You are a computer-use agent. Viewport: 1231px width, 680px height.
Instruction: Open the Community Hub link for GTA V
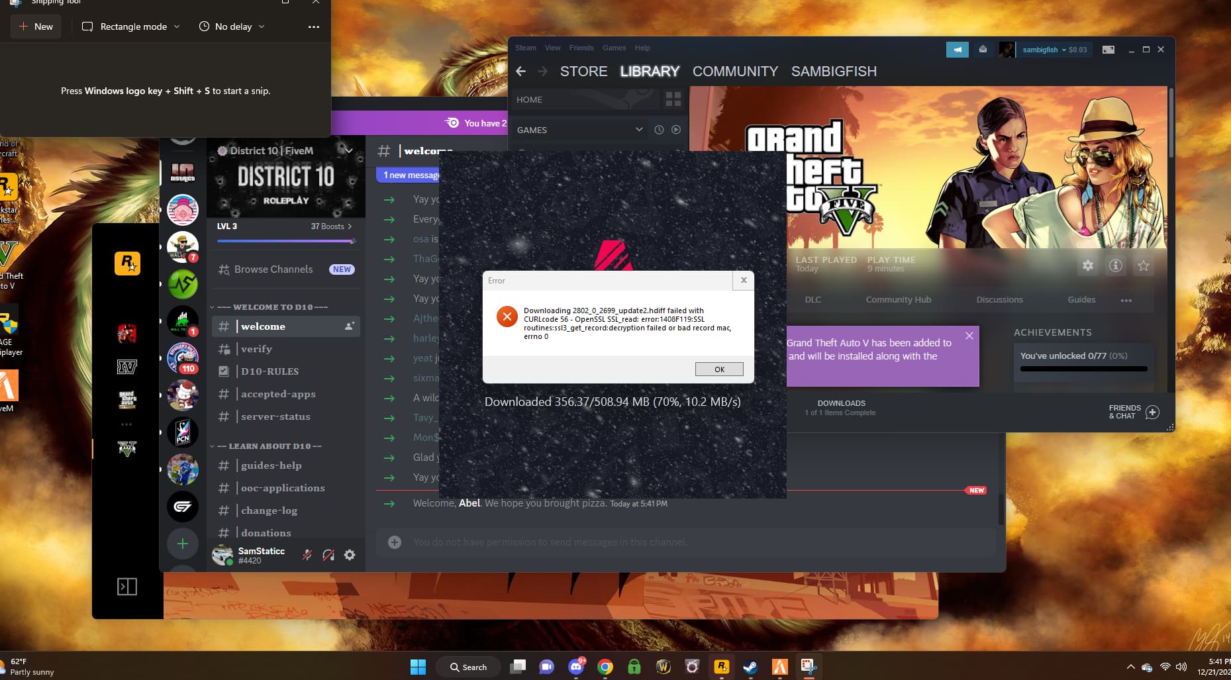click(x=899, y=299)
